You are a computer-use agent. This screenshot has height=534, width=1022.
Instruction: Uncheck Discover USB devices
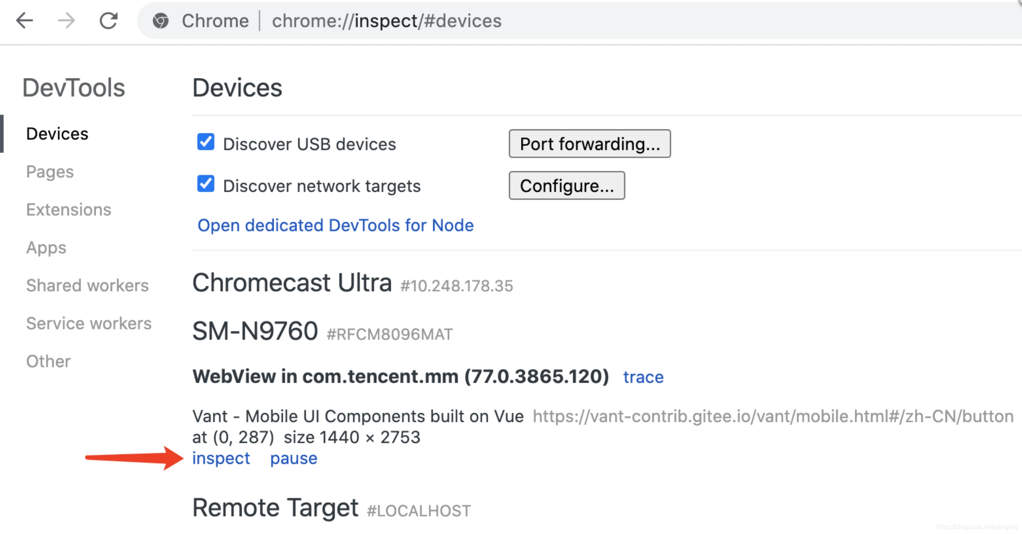pyautogui.click(x=206, y=142)
